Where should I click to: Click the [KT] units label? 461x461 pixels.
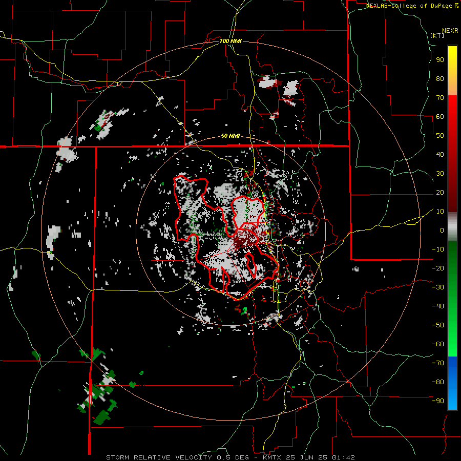coord(437,35)
